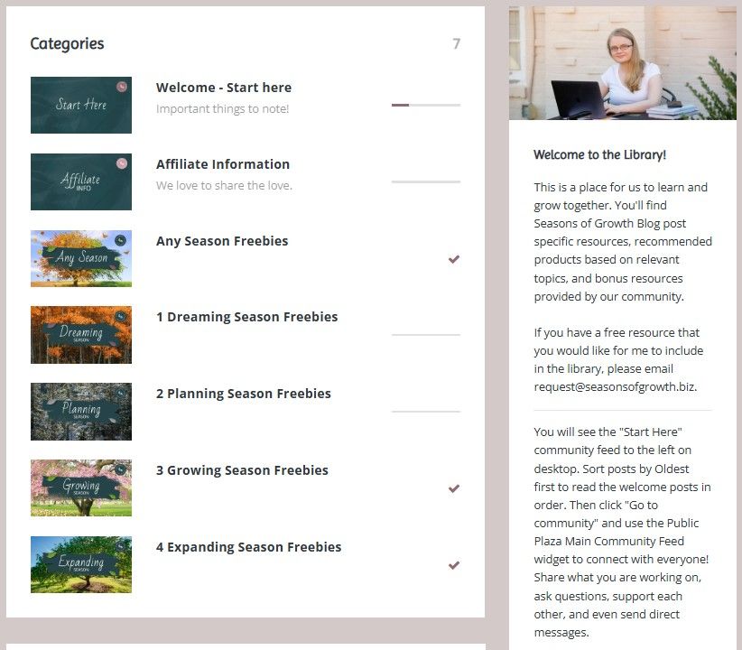Click the photo of woman with laptop
742x650 pixels.
pos(622,63)
